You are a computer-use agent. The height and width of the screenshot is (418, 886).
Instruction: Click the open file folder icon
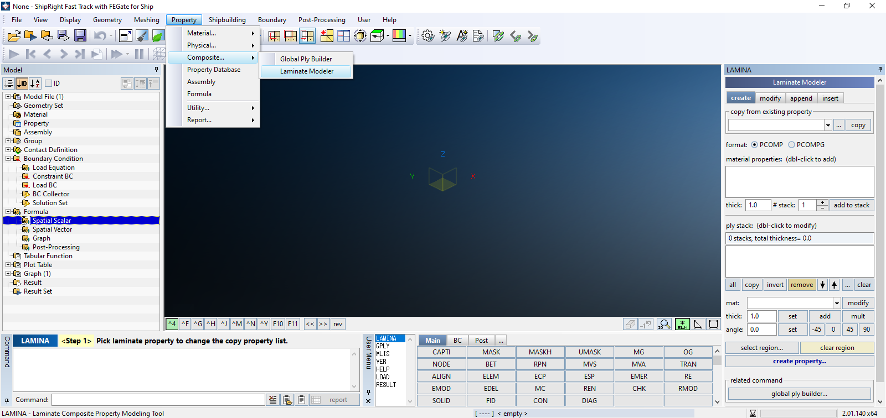(14, 36)
